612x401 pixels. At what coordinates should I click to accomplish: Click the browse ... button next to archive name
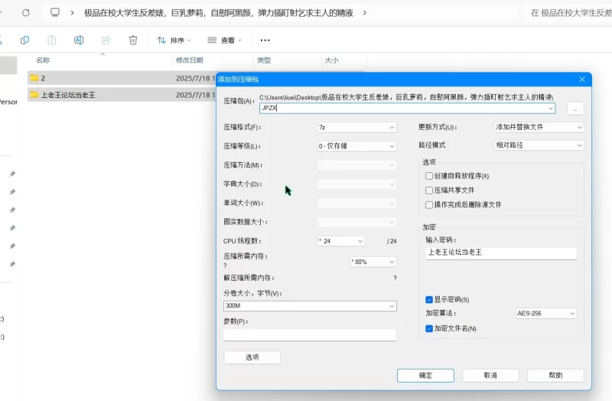click(575, 109)
